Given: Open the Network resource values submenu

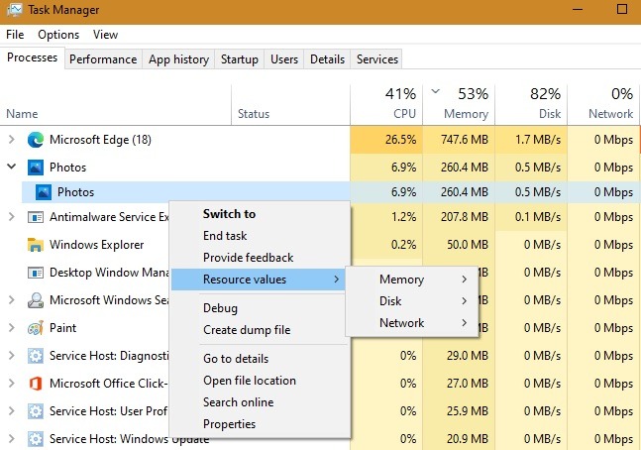Looking at the screenshot, I should 412,323.
